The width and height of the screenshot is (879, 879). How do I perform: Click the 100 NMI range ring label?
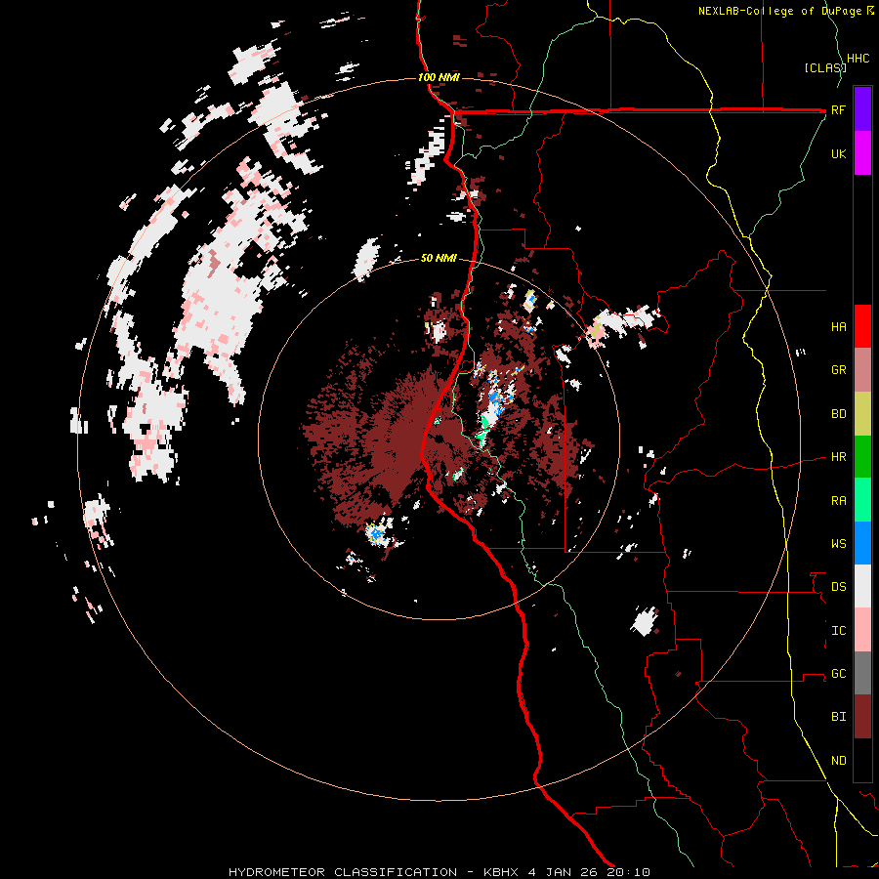tap(439, 77)
